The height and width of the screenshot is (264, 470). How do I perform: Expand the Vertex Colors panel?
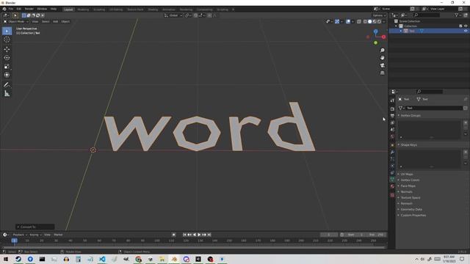[x=410, y=180]
